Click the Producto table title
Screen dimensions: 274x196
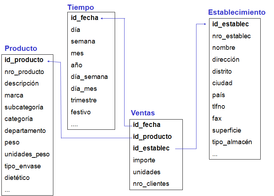click(x=21, y=48)
